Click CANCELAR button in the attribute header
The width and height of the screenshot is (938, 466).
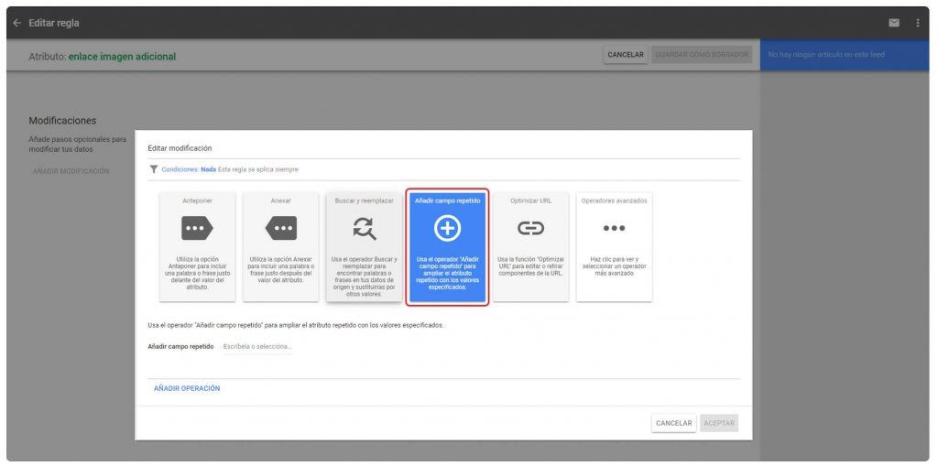click(626, 54)
